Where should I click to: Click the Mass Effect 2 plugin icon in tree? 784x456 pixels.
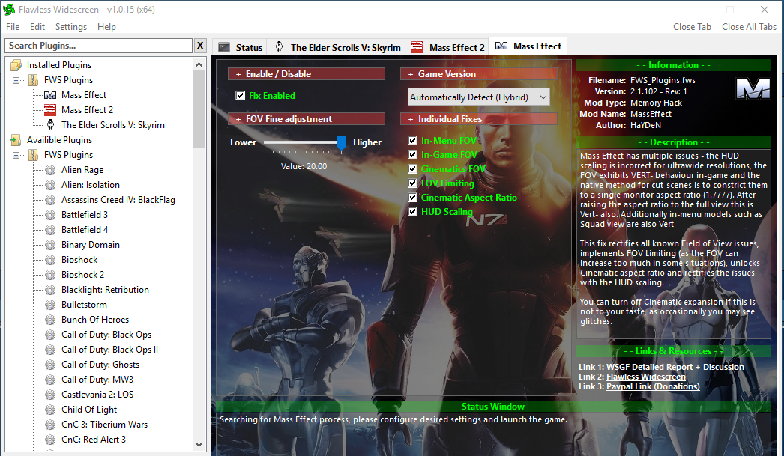50,110
